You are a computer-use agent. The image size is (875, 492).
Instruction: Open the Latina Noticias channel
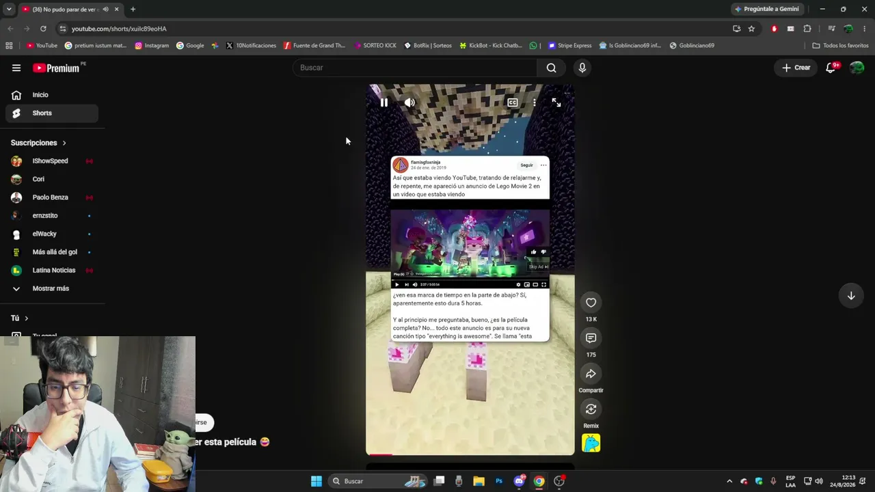[x=51, y=271]
